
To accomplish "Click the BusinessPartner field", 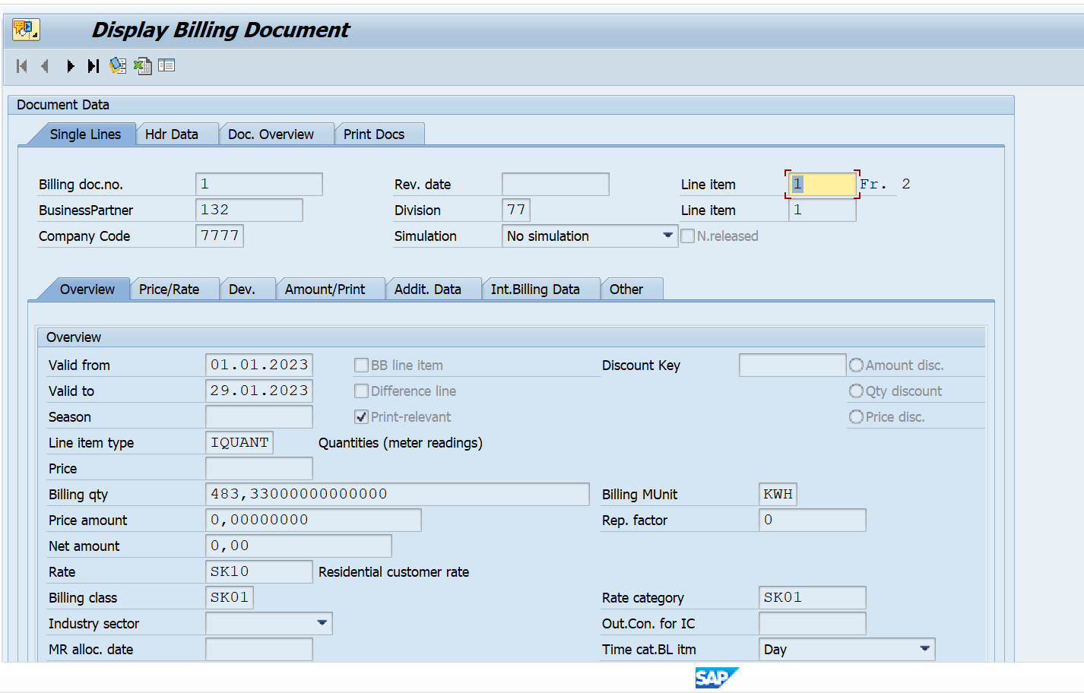I will tap(249, 210).
